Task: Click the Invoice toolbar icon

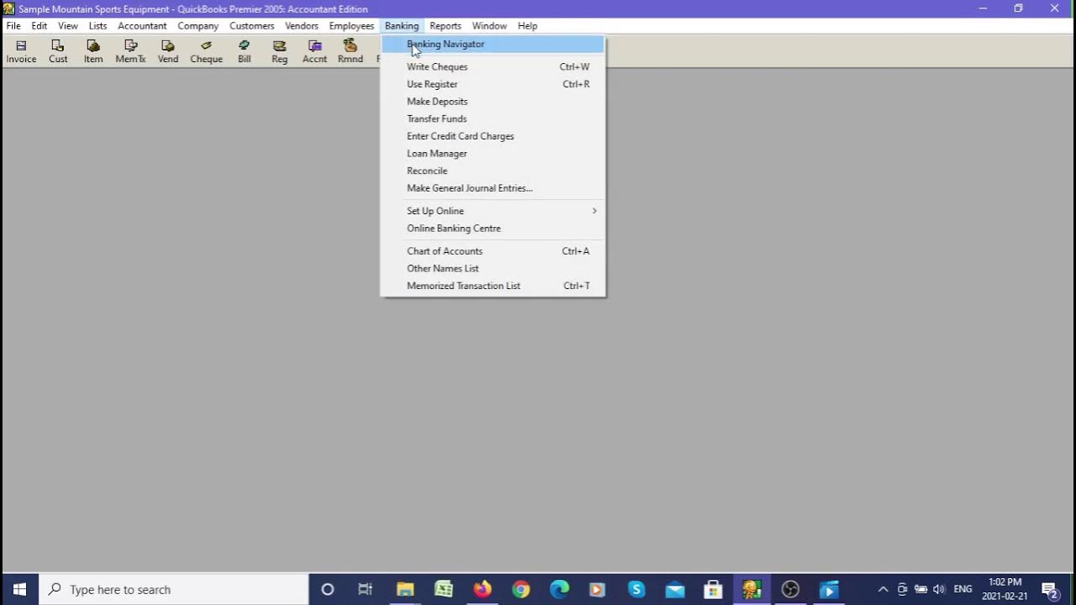Action: [21, 51]
